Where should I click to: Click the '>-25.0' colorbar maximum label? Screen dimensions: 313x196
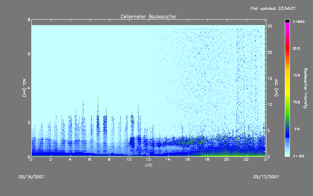[299, 22]
